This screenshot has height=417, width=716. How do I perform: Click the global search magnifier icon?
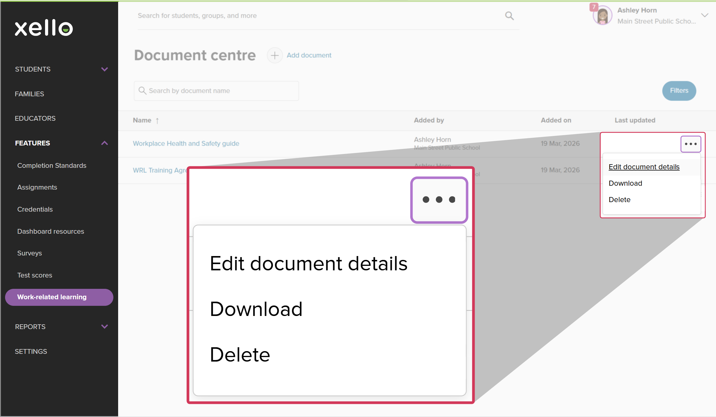pos(509,16)
